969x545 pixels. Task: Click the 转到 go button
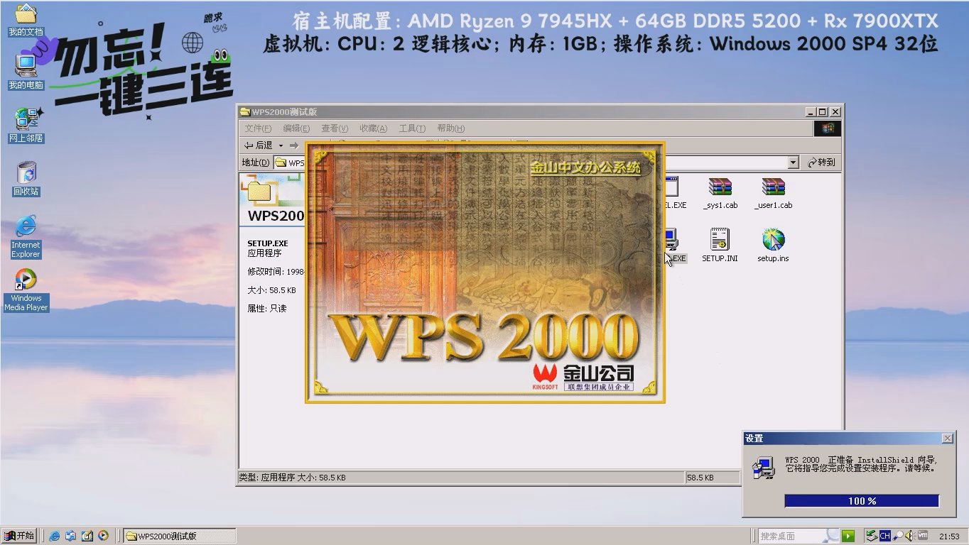822,163
